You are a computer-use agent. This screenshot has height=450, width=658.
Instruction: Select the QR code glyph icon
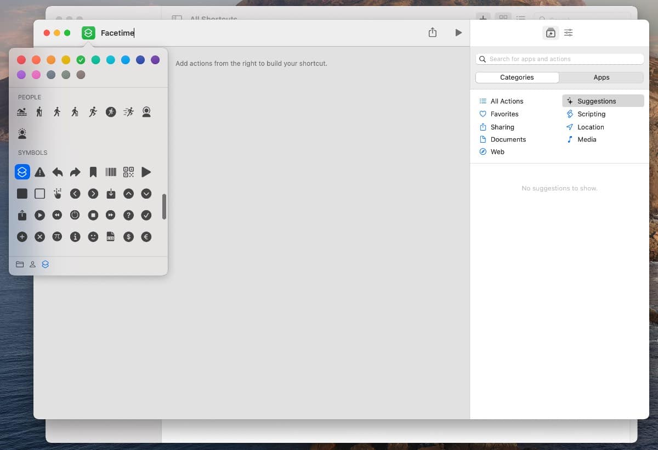click(x=128, y=172)
